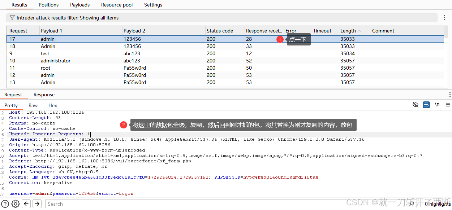The width and height of the screenshot is (452, 210).
Task: Click length value 35034 in the table
Action: pyautogui.click(x=348, y=53)
